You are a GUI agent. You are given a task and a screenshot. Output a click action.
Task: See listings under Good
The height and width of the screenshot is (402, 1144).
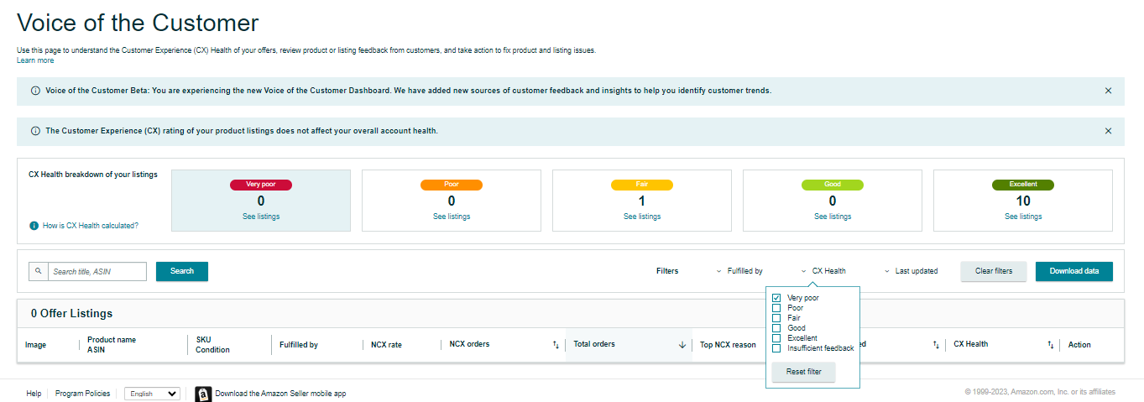833,217
